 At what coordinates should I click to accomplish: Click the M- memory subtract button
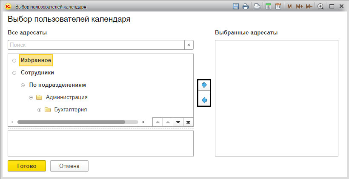click(309, 6)
